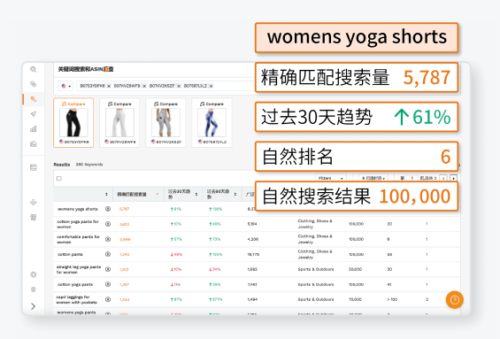Expand the sidebar with the chevron arrow
Screen dimensions: 500x339
[x=33, y=306]
